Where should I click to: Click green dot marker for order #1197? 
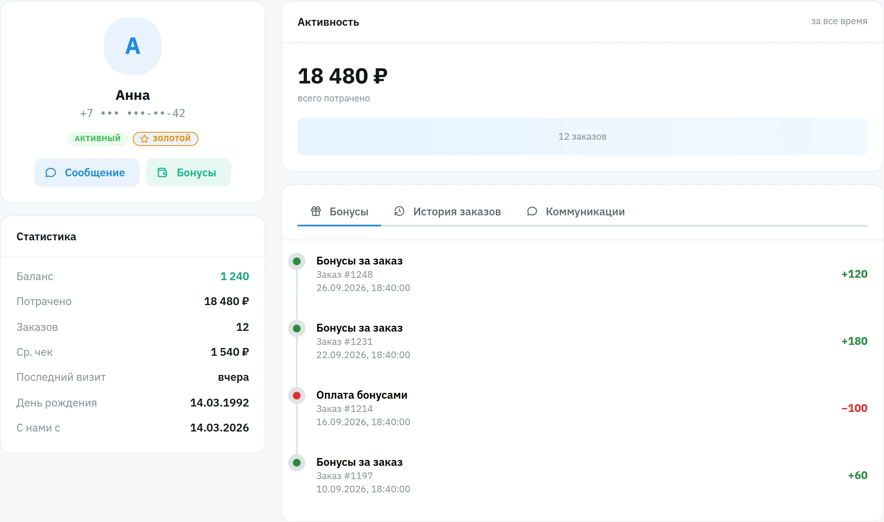(297, 463)
